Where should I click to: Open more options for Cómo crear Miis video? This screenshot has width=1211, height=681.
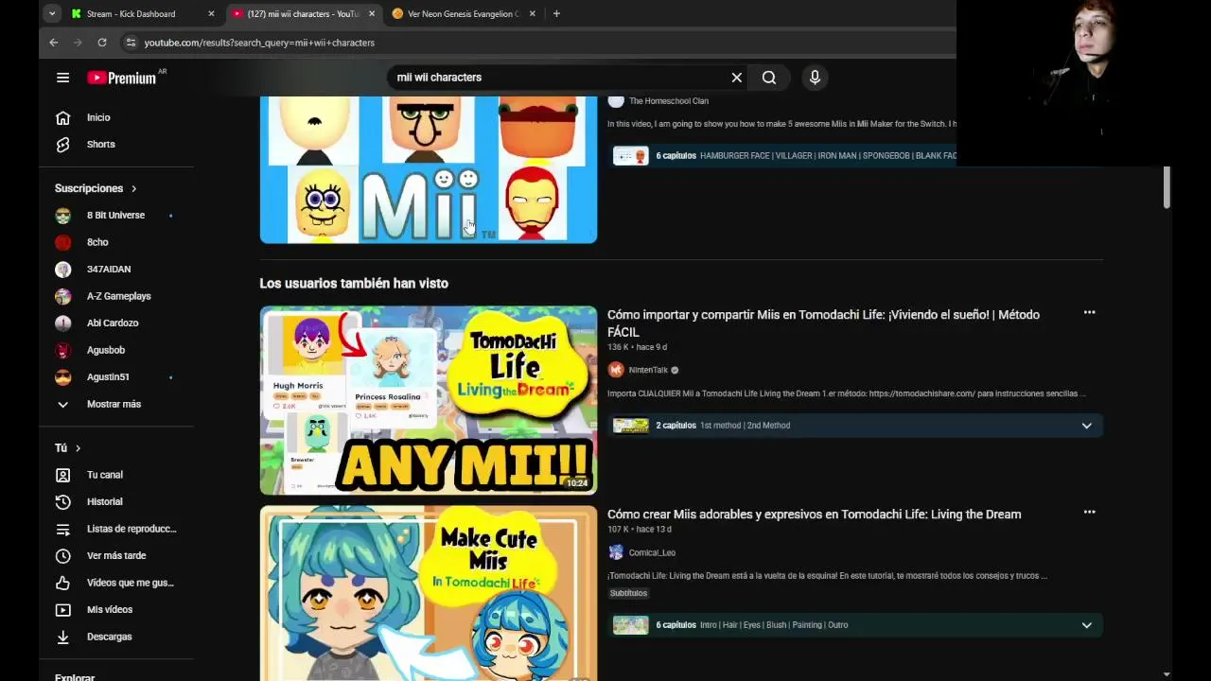click(x=1089, y=513)
